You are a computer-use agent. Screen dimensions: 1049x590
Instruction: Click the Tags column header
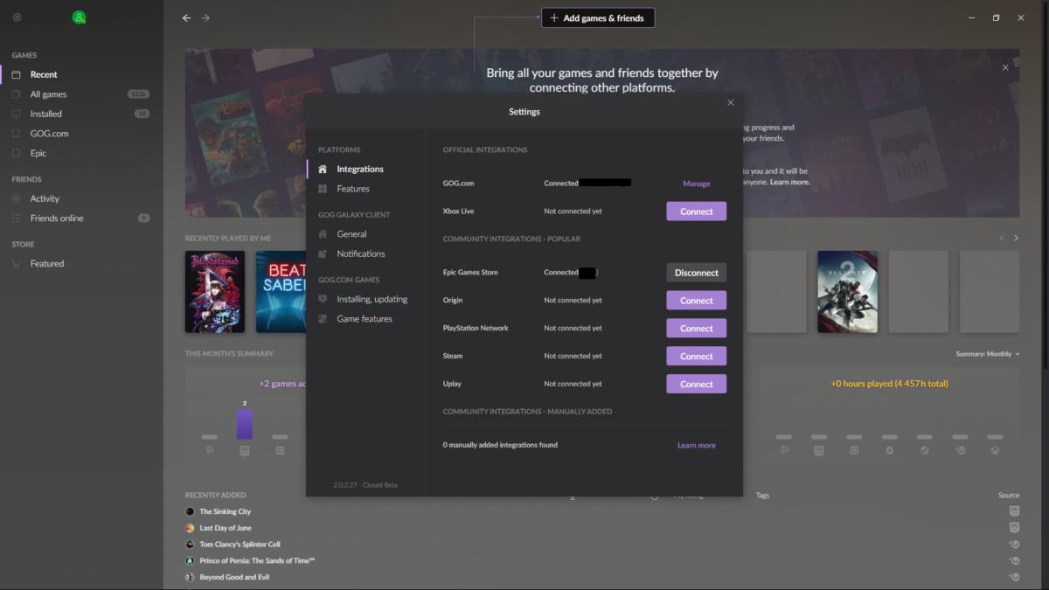(x=763, y=495)
